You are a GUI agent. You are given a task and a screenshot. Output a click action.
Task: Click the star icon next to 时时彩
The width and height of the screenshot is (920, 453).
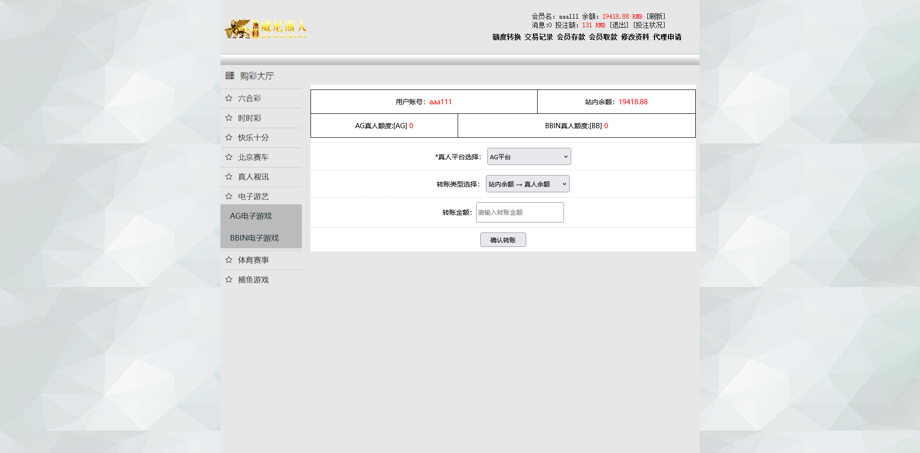(229, 117)
